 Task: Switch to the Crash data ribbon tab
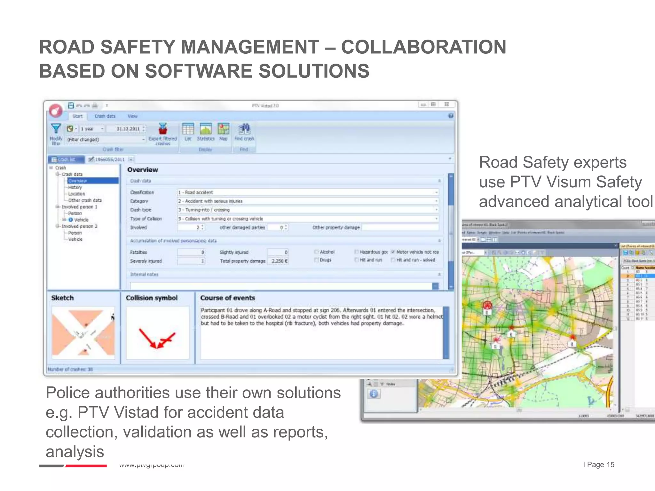click(105, 116)
